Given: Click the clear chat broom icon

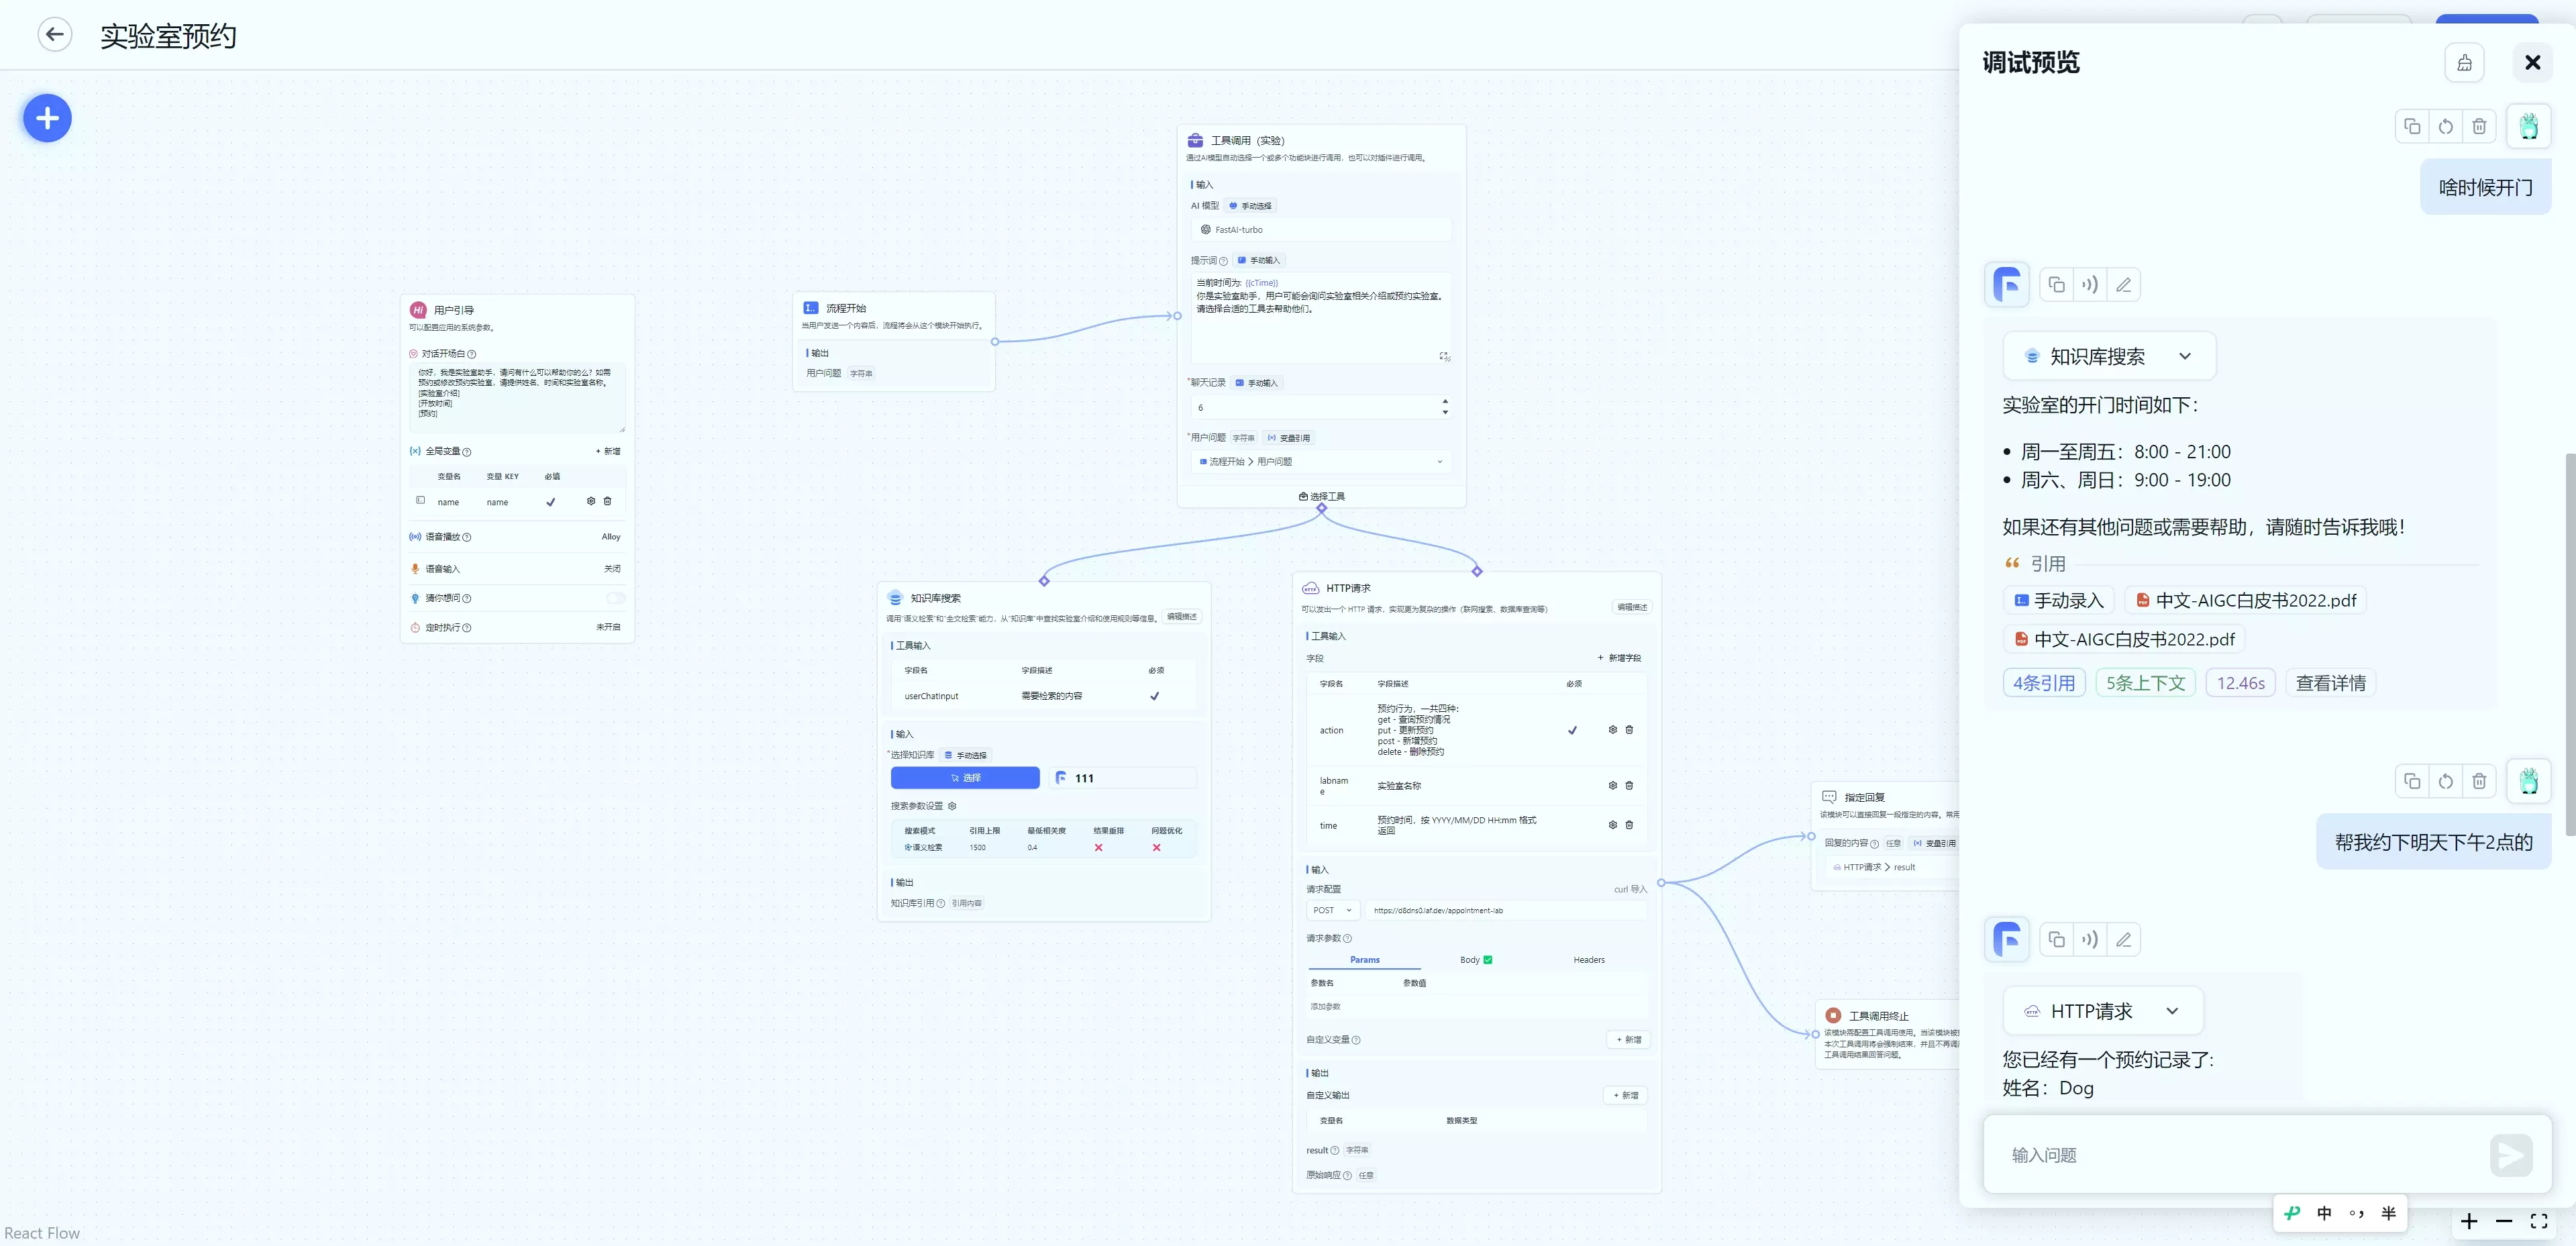Looking at the screenshot, I should tap(2464, 63).
